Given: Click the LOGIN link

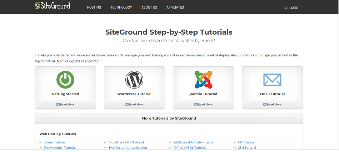Looking at the screenshot, I should pyautogui.click(x=294, y=8).
